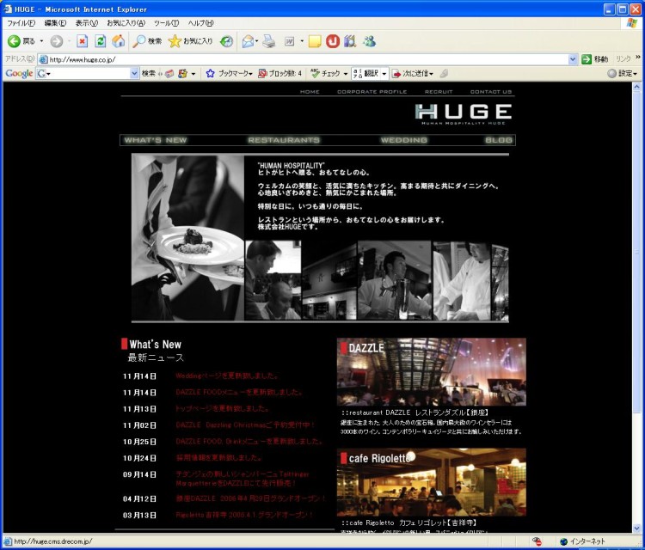Click the green Go arrow button
Viewport: 645px width, 550px height.
pyautogui.click(x=587, y=59)
